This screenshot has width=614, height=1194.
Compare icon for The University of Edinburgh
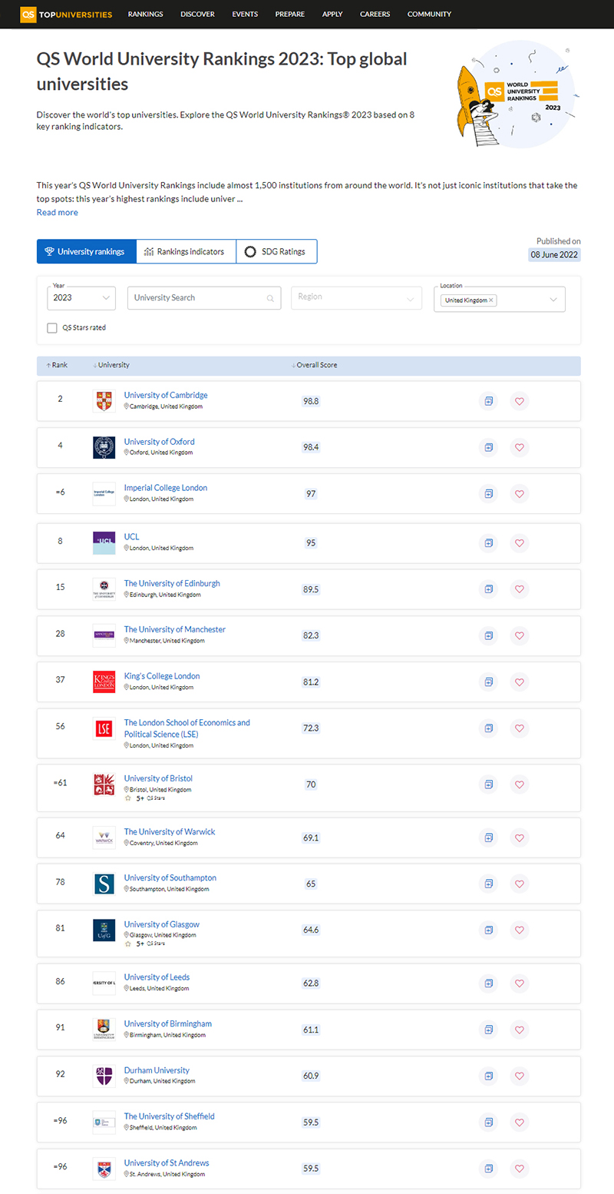click(488, 589)
